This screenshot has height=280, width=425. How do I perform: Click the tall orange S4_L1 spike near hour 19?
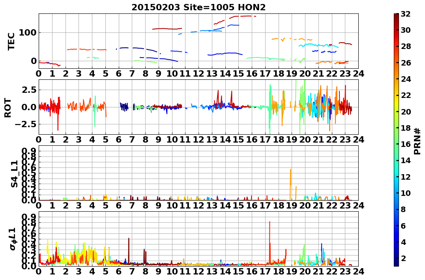[290, 184]
